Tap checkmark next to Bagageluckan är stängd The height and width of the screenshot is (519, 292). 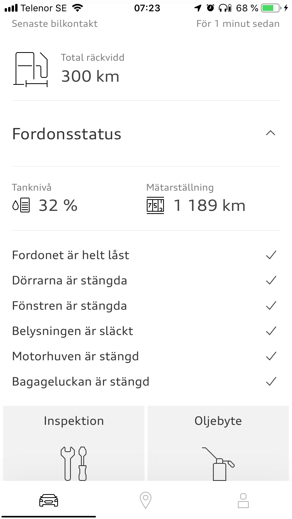point(271,382)
